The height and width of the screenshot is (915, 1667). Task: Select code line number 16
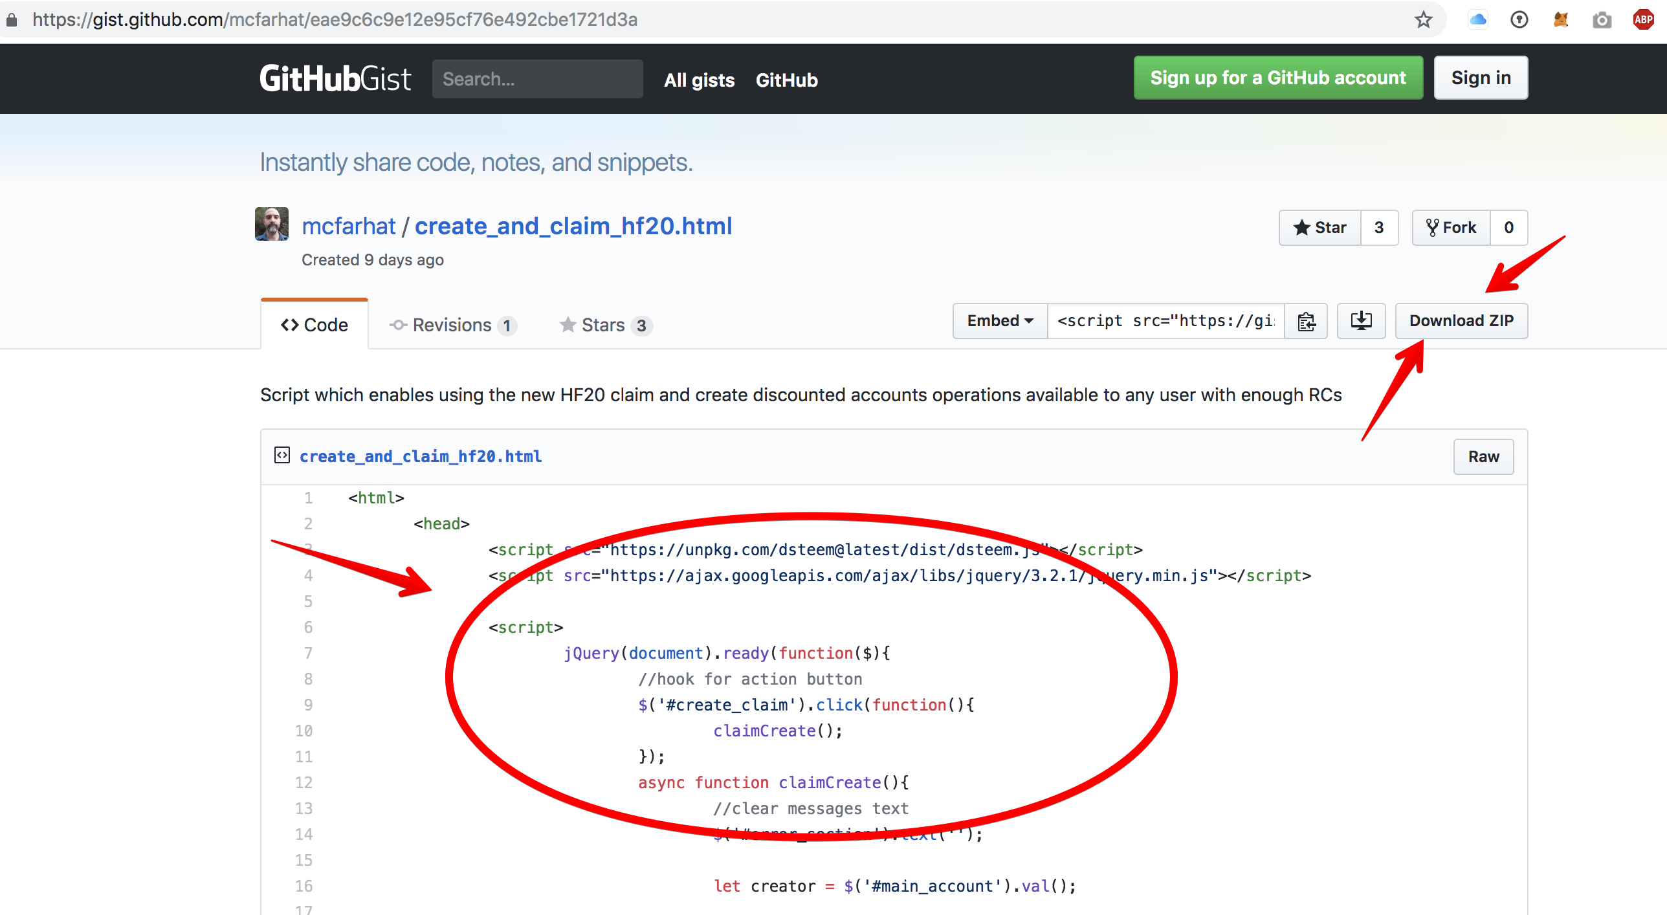point(304,886)
